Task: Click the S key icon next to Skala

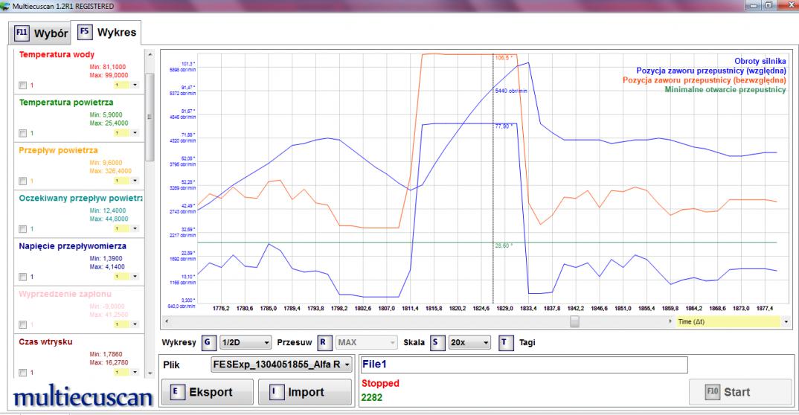Action: coord(436,343)
